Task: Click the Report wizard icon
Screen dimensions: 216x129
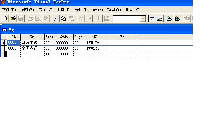Action: [x=177, y=18]
